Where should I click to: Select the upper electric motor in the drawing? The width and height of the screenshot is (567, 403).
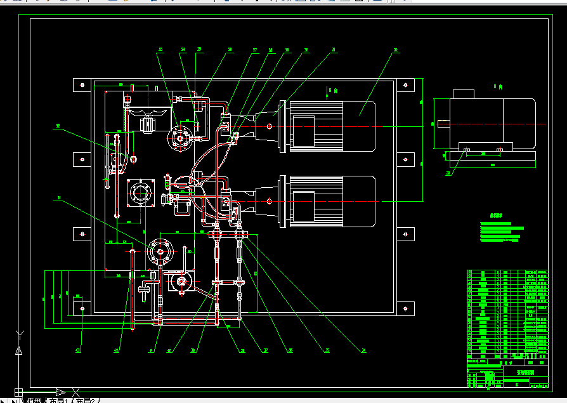click(x=327, y=126)
